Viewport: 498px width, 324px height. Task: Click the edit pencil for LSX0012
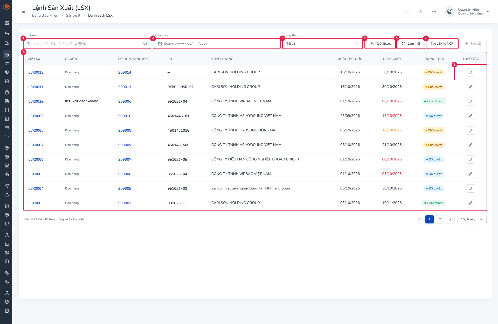[x=471, y=72]
